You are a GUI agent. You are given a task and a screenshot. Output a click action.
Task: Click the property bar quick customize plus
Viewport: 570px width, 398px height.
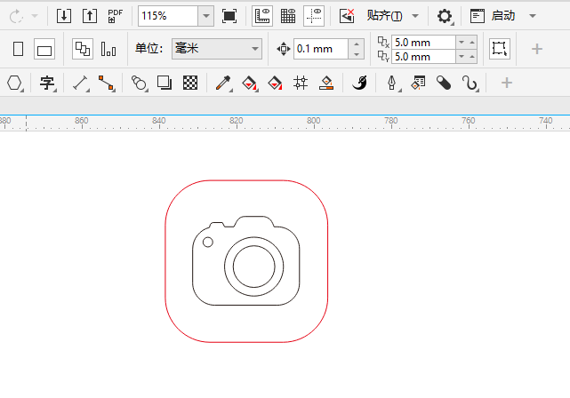coord(537,49)
